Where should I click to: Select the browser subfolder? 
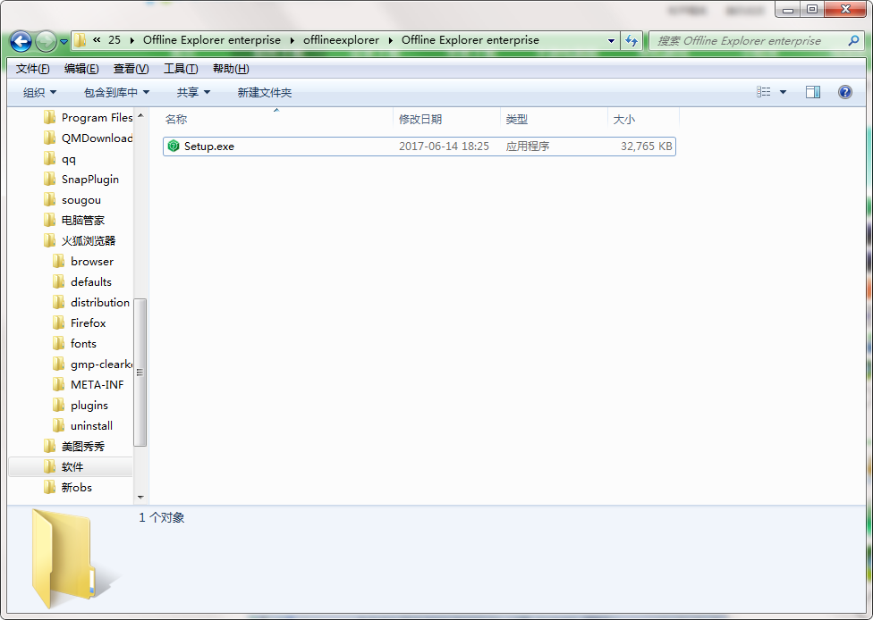(x=83, y=262)
